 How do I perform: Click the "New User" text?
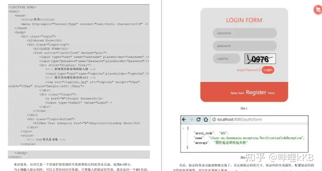[237, 93]
